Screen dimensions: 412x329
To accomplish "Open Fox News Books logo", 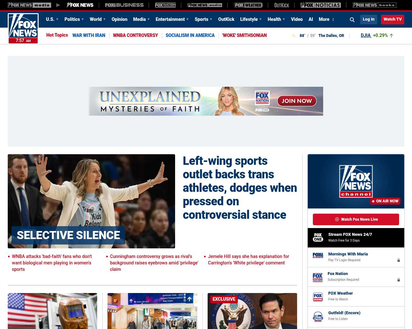I will coord(375,5).
